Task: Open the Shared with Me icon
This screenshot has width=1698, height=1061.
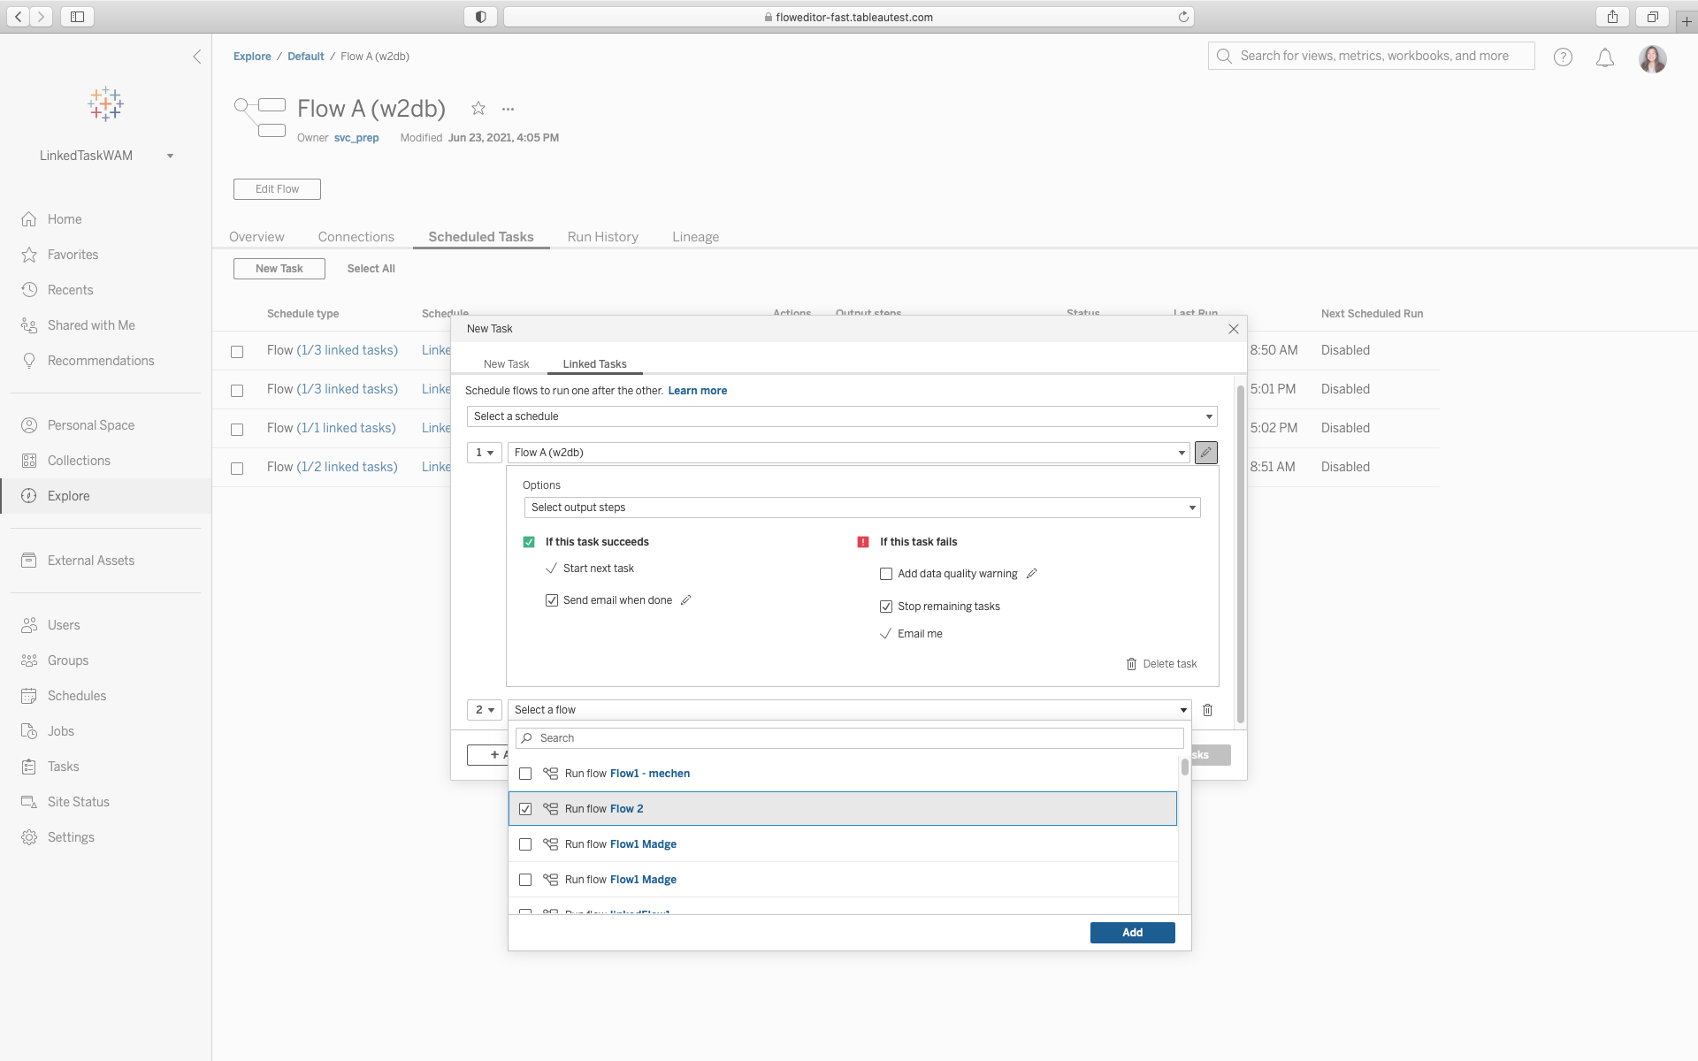Action: tap(29, 325)
